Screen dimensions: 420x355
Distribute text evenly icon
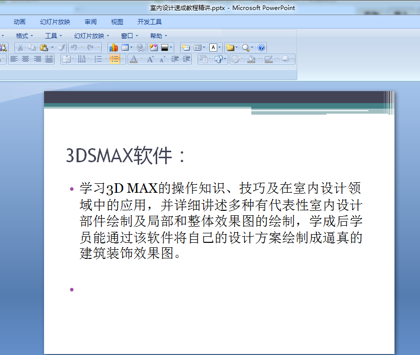pyautogui.click(x=49, y=59)
